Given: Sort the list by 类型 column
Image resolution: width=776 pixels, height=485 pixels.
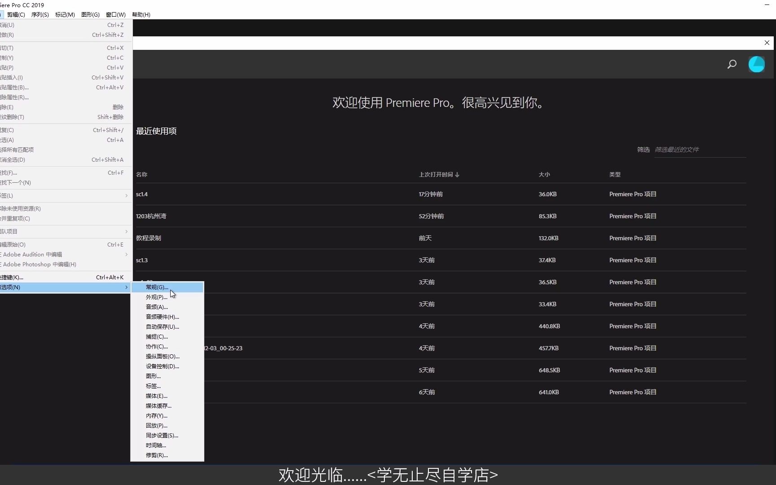Looking at the screenshot, I should click(x=615, y=174).
